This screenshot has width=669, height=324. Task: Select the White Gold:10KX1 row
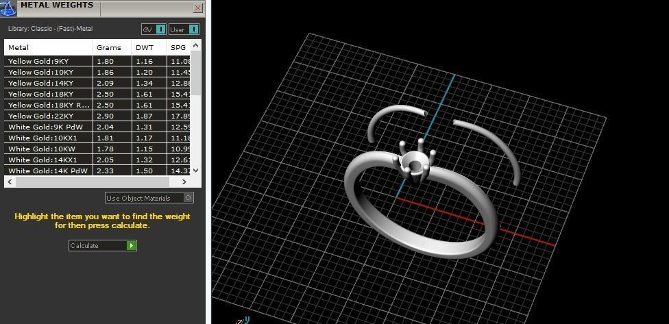(97, 138)
